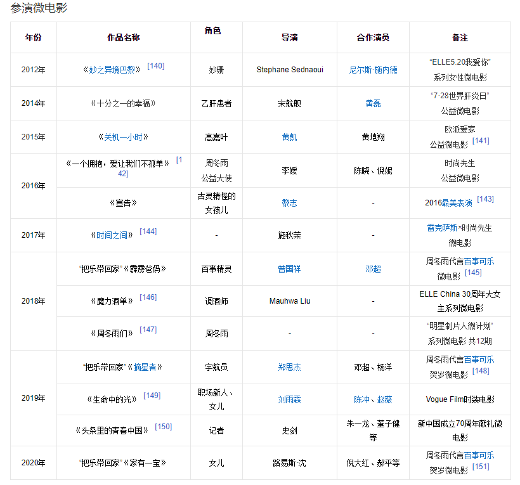This screenshot has width=520, height=485.
Task: Open actor link 尼尔斯·施内德
Action: (373, 70)
